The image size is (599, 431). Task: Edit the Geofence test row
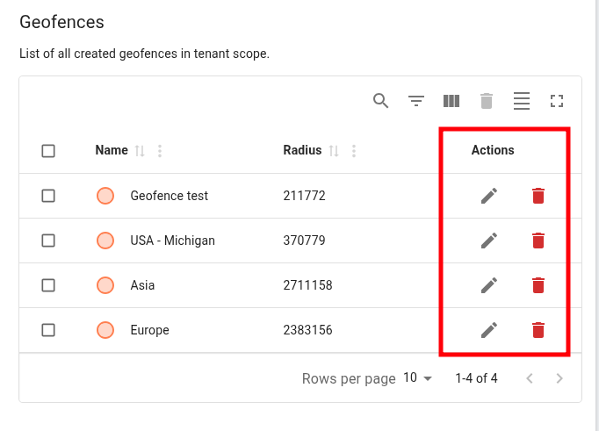click(489, 196)
